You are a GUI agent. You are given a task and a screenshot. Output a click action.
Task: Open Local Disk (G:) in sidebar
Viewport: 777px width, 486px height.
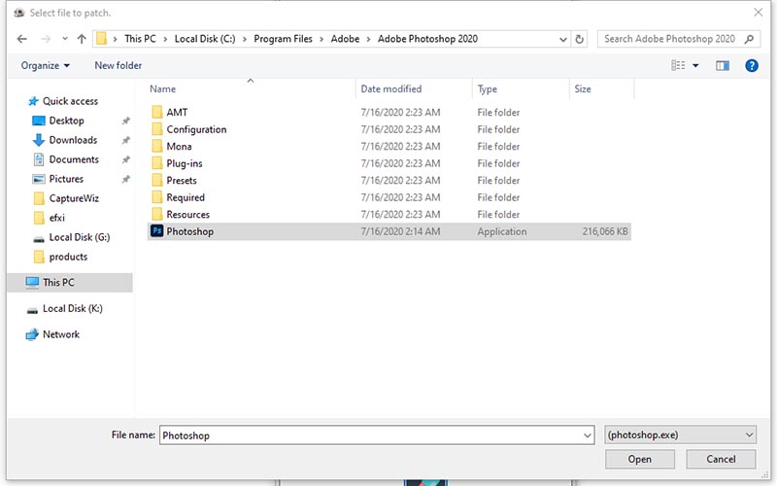(x=80, y=237)
